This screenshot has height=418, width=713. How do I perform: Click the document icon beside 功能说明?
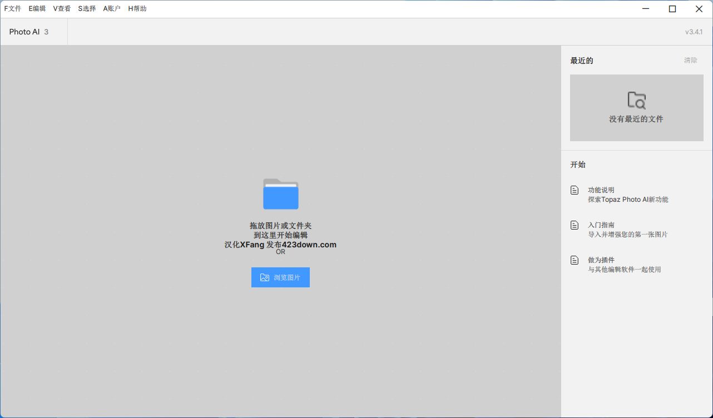coord(575,190)
